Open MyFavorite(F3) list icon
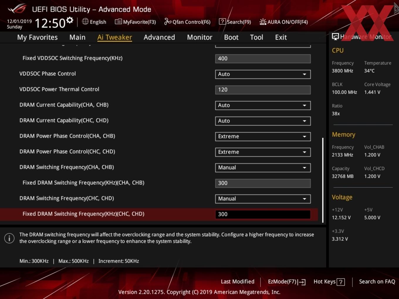This screenshot has width=399, height=299. click(x=118, y=22)
